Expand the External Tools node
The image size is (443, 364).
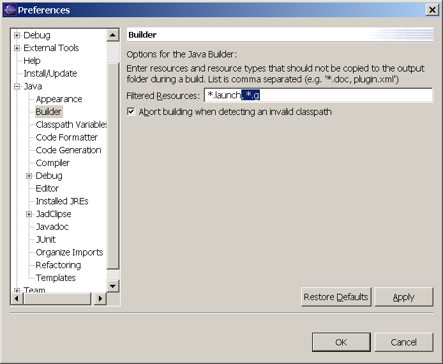tap(17, 48)
